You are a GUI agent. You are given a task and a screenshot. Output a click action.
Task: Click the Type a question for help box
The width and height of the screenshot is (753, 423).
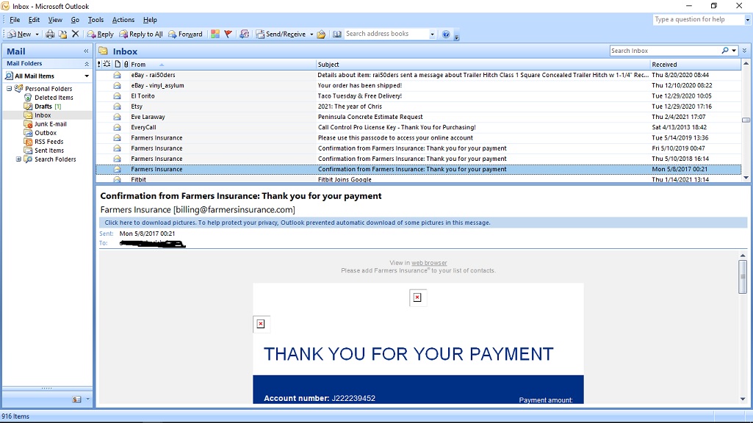(698, 19)
